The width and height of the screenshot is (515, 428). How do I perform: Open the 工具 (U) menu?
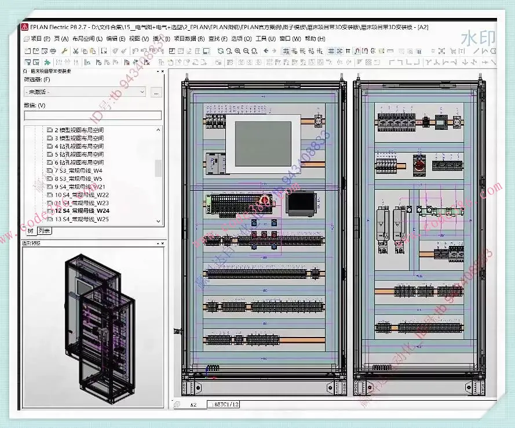point(265,39)
